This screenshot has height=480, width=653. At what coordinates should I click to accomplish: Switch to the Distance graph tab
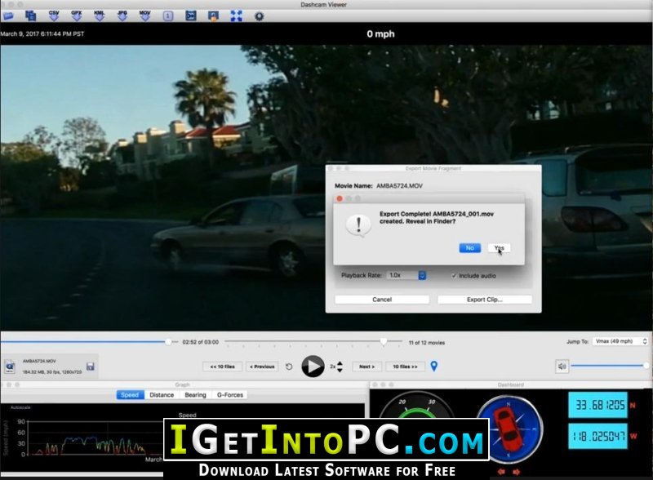coord(162,395)
